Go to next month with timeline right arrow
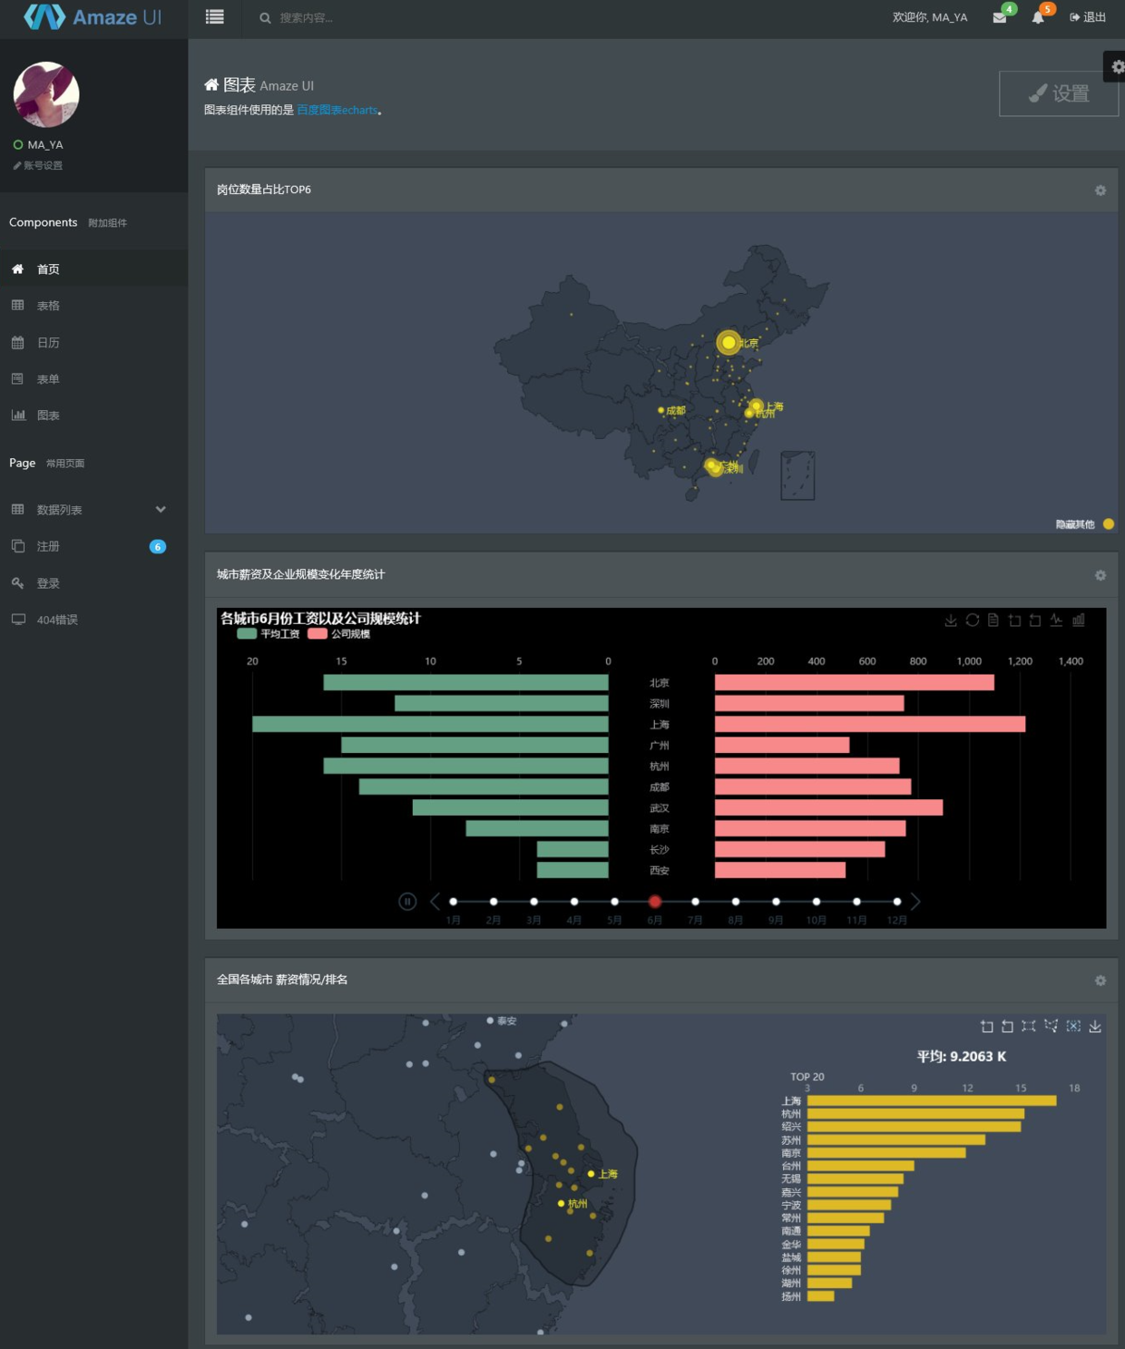This screenshot has height=1349, width=1125. 915,902
